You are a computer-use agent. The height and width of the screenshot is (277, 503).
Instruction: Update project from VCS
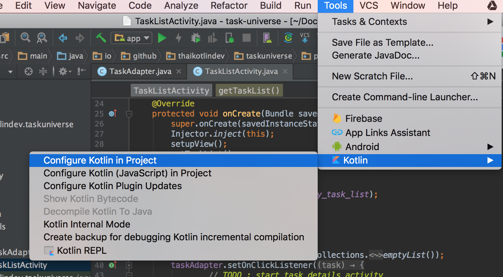point(304,38)
